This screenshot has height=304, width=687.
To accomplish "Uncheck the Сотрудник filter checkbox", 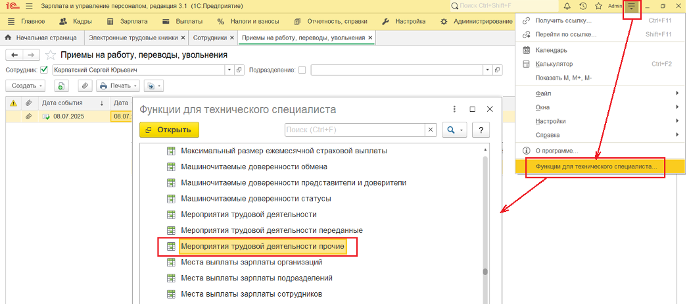I will [x=45, y=70].
